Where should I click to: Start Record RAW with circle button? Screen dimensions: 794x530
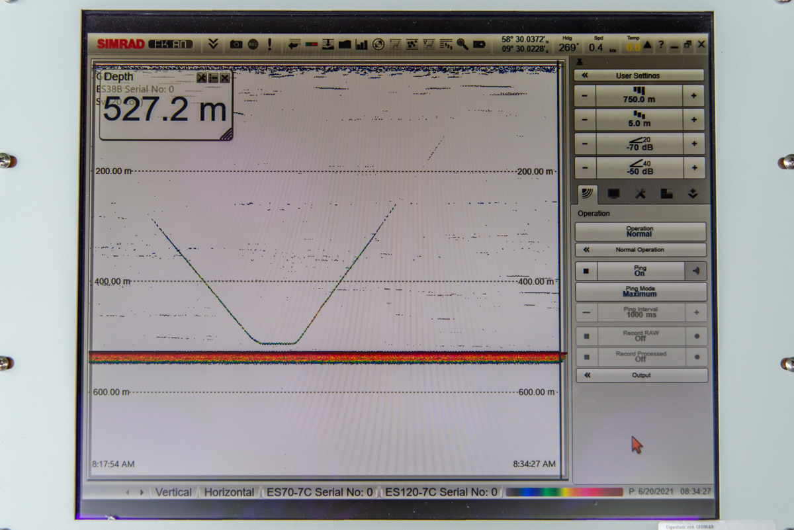pos(697,336)
